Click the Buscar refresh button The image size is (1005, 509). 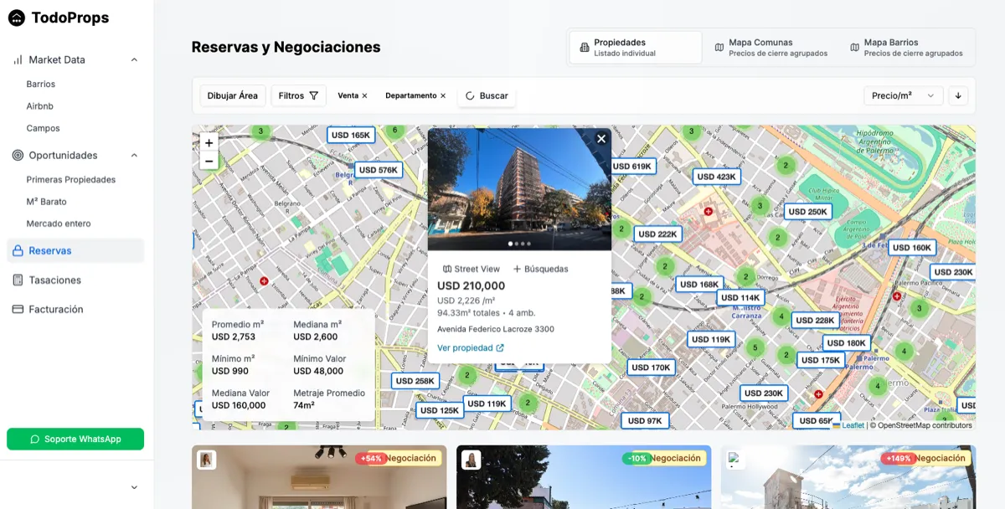[487, 95]
